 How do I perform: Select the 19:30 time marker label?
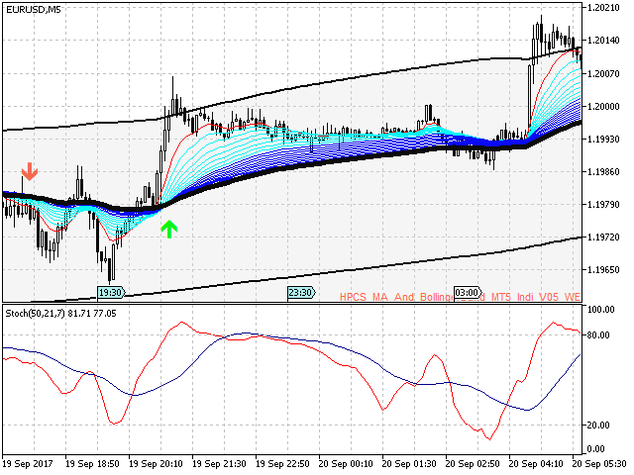(111, 292)
